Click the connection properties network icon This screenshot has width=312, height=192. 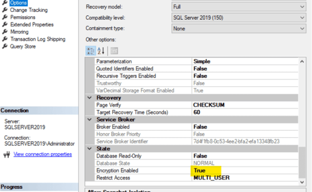click(x=7, y=155)
